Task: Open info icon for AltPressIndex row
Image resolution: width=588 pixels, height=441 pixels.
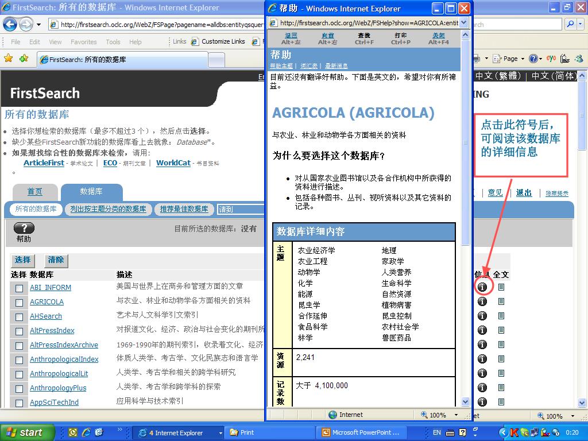Action: (482, 330)
